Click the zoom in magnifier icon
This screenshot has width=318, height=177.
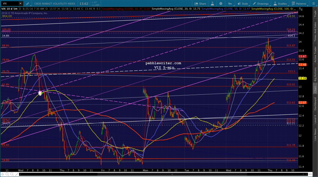(7, 174)
